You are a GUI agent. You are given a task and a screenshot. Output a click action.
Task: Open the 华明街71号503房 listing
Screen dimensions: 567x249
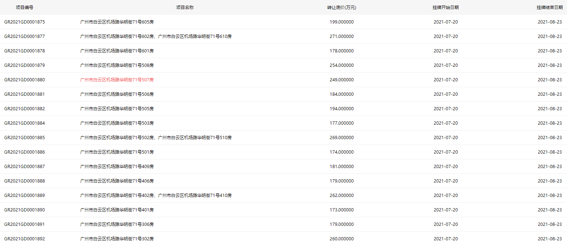pyautogui.click(x=117, y=123)
